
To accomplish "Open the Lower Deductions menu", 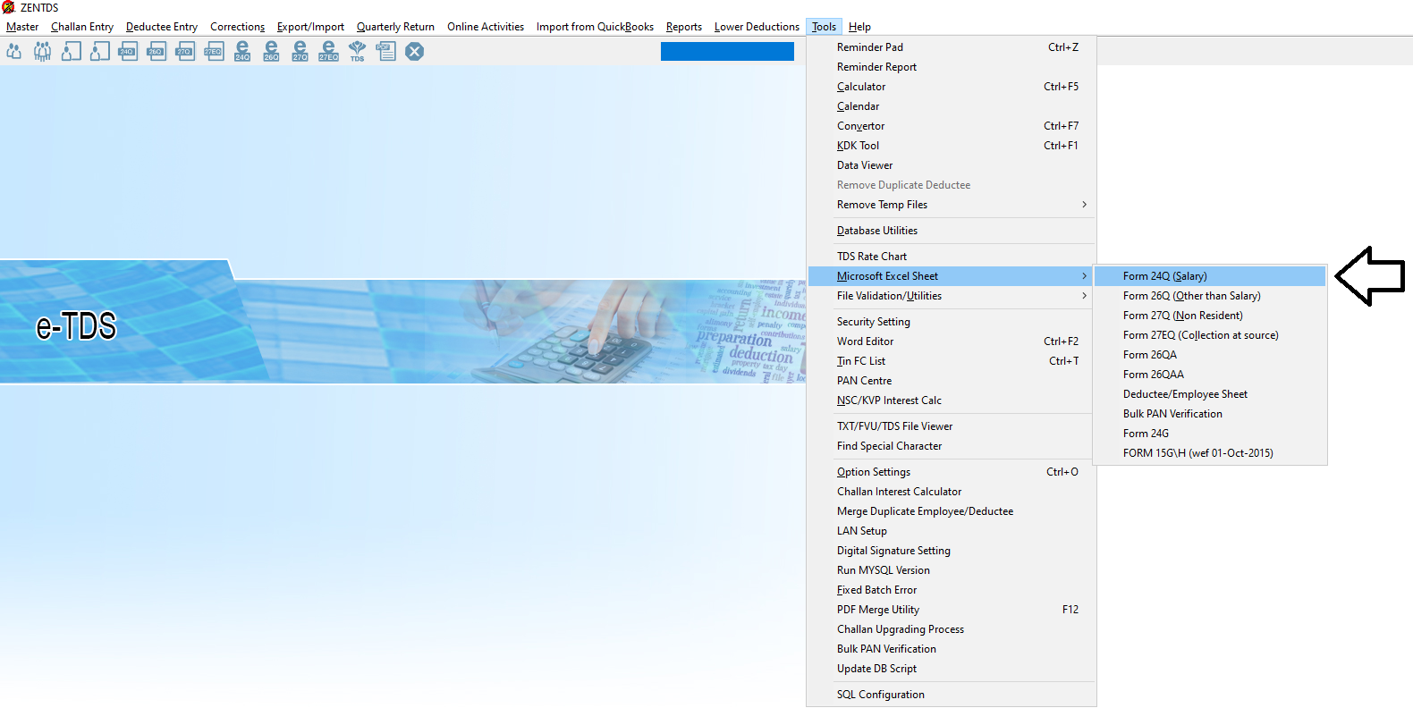I will click(757, 27).
